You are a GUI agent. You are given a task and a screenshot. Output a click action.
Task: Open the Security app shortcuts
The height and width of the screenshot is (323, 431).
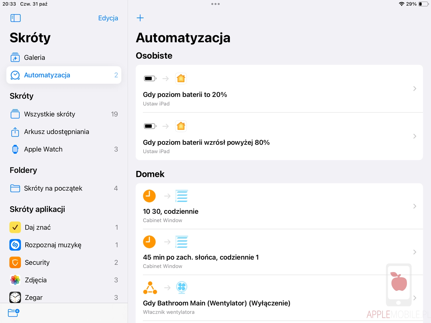[37, 263]
